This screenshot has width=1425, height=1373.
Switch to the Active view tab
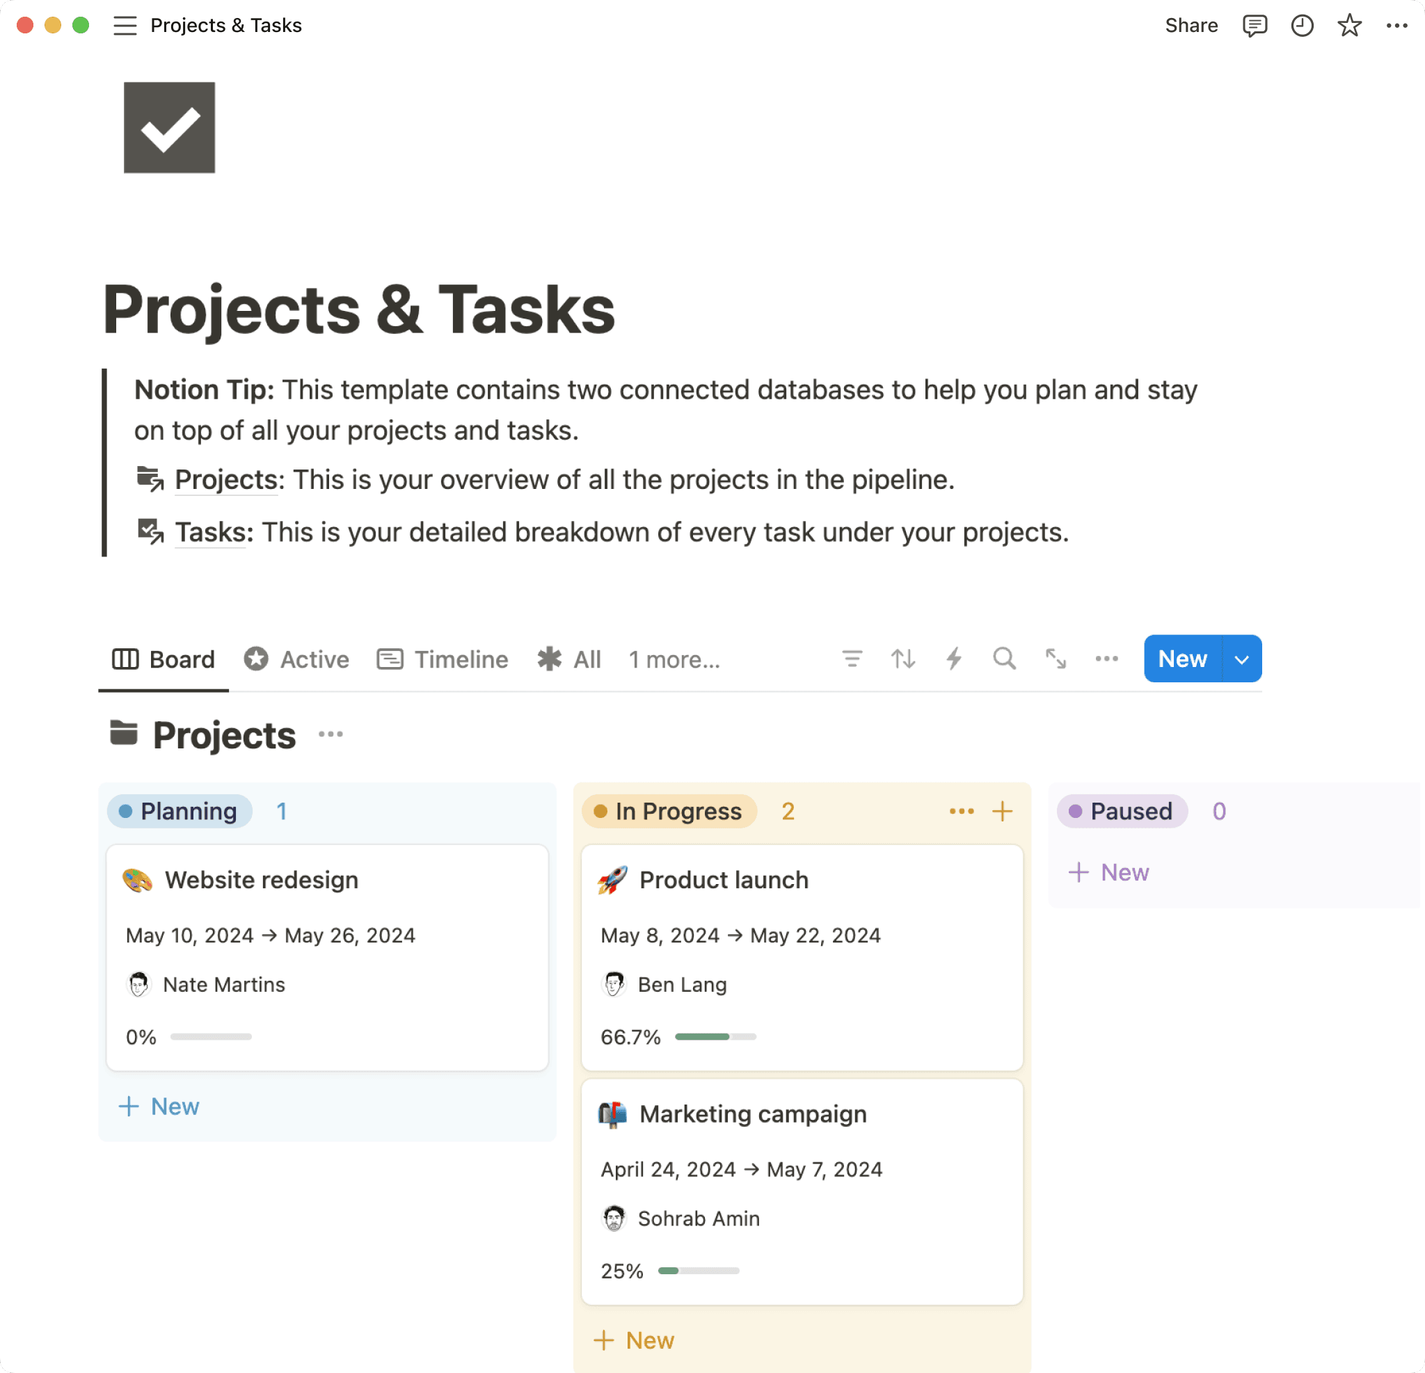(x=296, y=660)
